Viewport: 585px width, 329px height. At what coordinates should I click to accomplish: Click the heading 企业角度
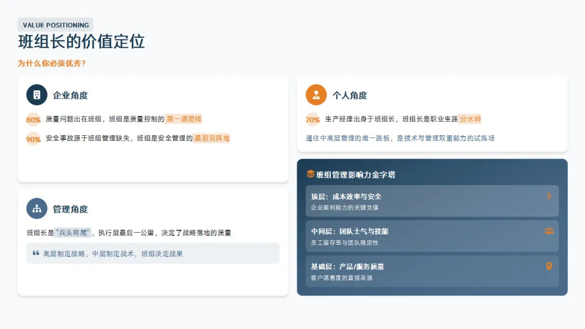[70, 95]
